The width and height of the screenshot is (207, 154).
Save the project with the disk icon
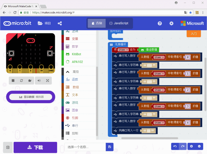coord(109,147)
